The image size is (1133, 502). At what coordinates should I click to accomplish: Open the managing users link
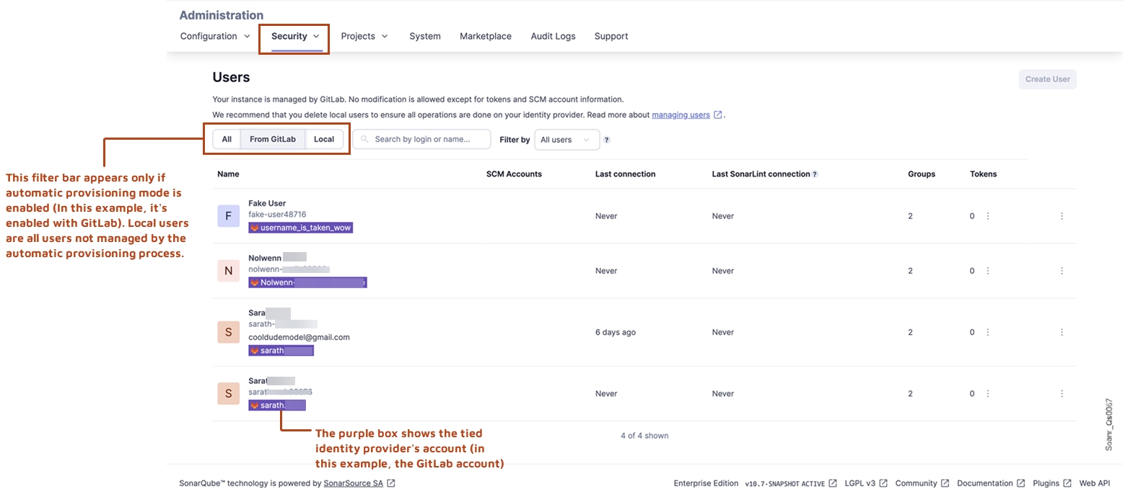681,115
